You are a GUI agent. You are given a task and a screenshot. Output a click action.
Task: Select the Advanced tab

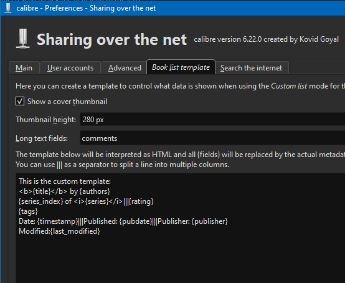125,67
